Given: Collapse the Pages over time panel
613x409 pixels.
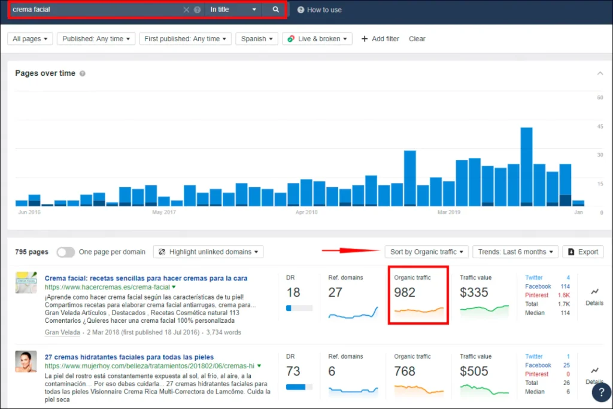Looking at the screenshot, I should click(x=599, y=73).
